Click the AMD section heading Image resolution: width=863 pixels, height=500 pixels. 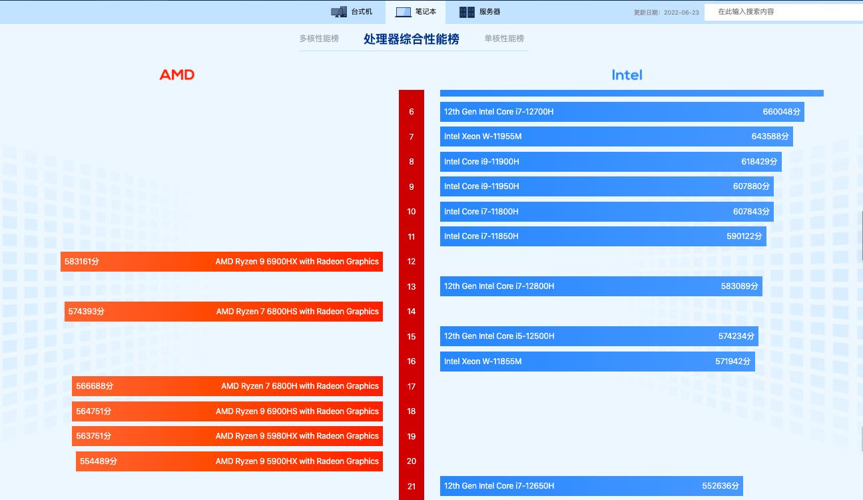pyautogui.click(x=177, y=74)
